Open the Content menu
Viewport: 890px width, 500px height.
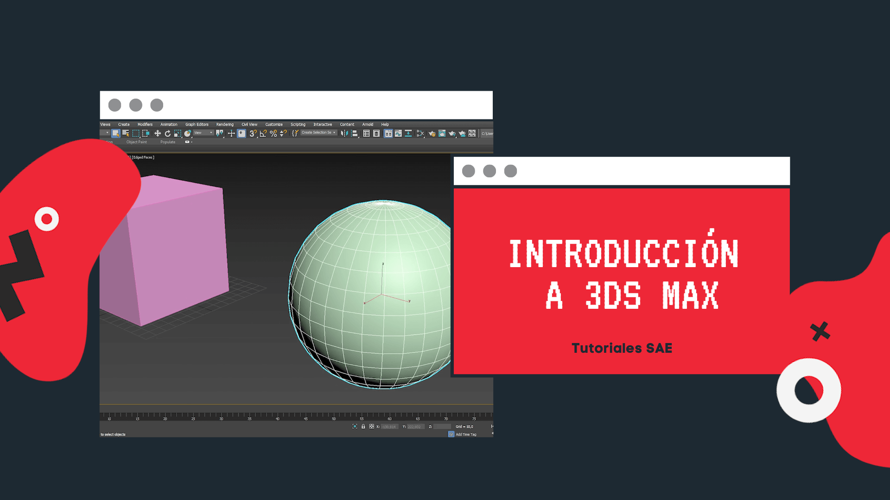pyautogui.click(x=347, y=125)
